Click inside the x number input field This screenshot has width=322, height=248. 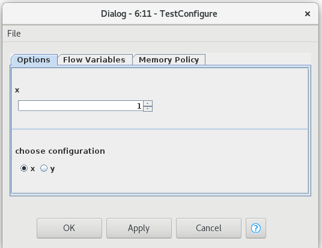pos(80,106)
